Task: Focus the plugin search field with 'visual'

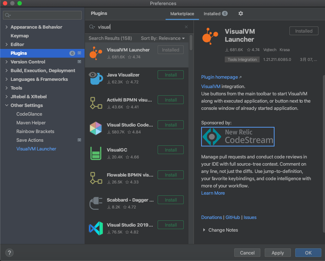Action: pos(139,27)
